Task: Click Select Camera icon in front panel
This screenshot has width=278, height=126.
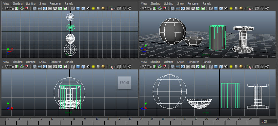Action: [x=6, y=66]
